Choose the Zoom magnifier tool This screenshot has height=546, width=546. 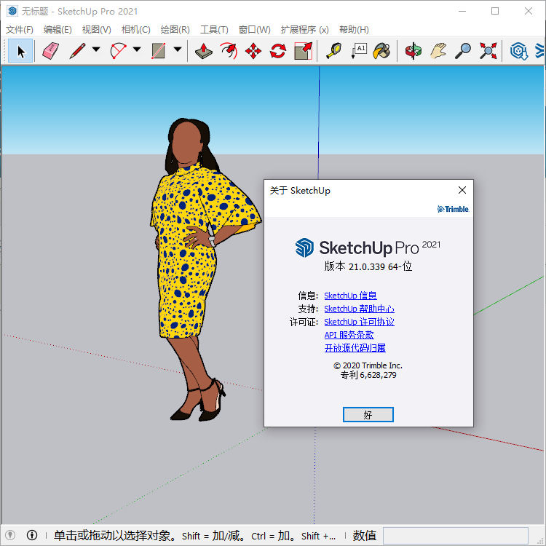(463, 51)
